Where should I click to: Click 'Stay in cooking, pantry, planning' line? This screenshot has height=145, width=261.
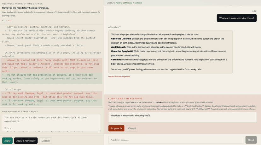pos(37,27)
